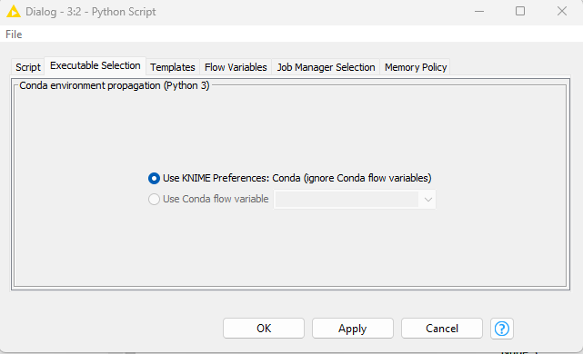This screenshot has height=354, width=583.
Task: Open the File menu
Action: pos(14,34)
